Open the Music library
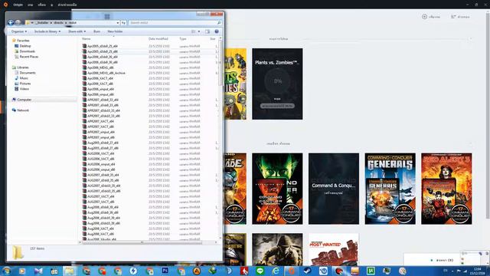490x276 pixels. (x=21, y=78)
